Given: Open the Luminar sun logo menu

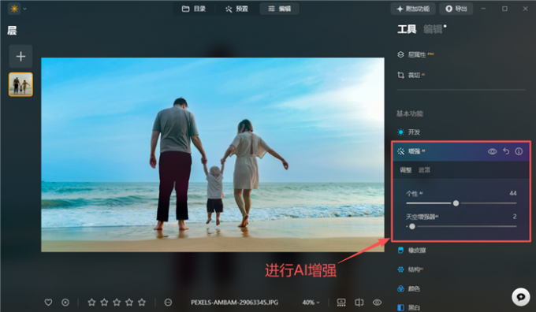Looking at the screenshot, I should pyautogui.click(x=14, y=9).
